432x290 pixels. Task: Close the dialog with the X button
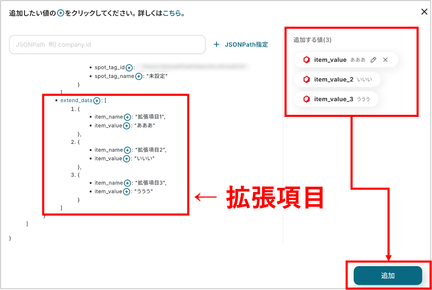pos(424,11)
